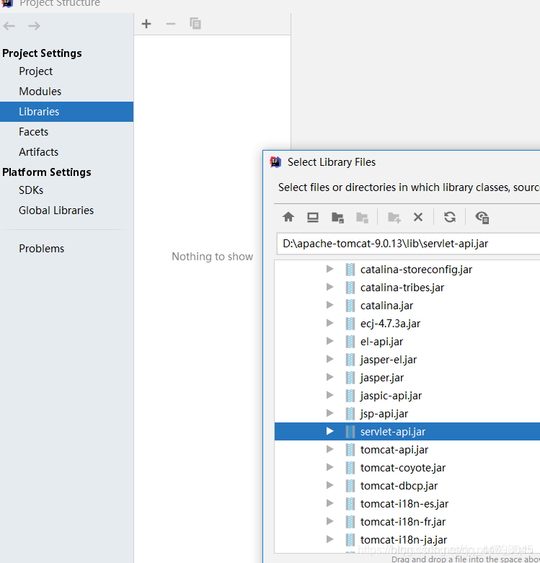Go to Home directory icon in file chooser
The image size is (540, 563).
click(x=288, y=217)
